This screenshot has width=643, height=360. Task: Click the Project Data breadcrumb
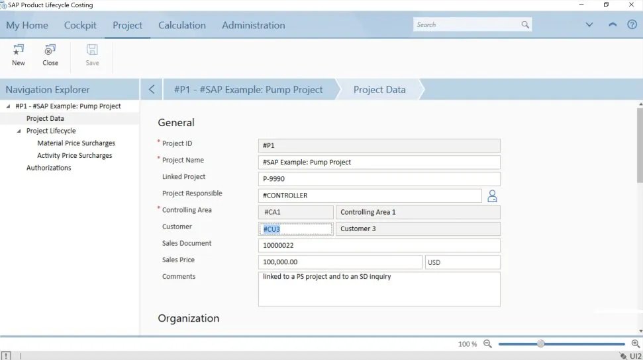click(x=379, y=89)
